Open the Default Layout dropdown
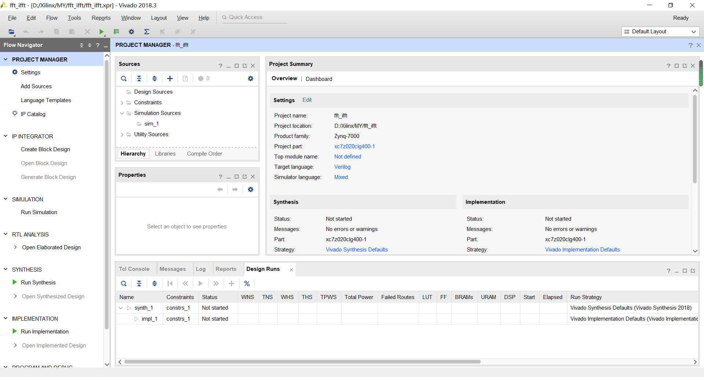Viewport: 704px width, 377px height. (660, 31)
